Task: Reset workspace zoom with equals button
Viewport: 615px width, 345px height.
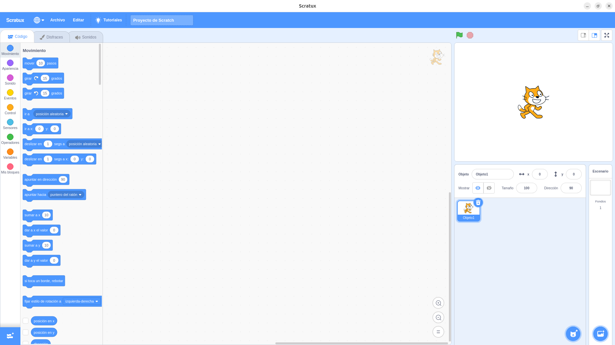Action: click(x=438, y=332)
